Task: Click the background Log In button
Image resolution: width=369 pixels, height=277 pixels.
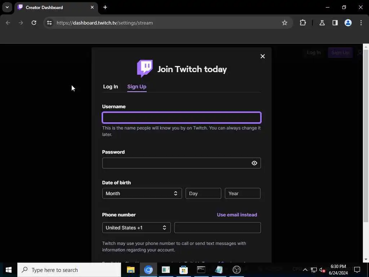Action: tap(314, 53)
